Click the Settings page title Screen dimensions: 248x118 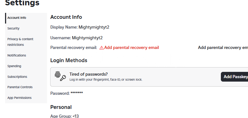pos(22,3)
